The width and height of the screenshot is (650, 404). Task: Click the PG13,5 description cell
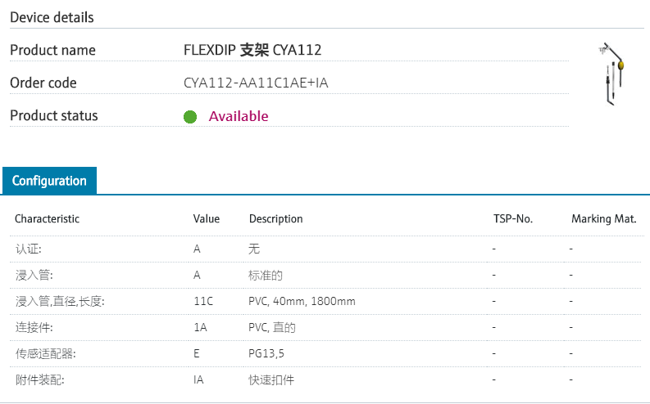(x=266, y=353)
